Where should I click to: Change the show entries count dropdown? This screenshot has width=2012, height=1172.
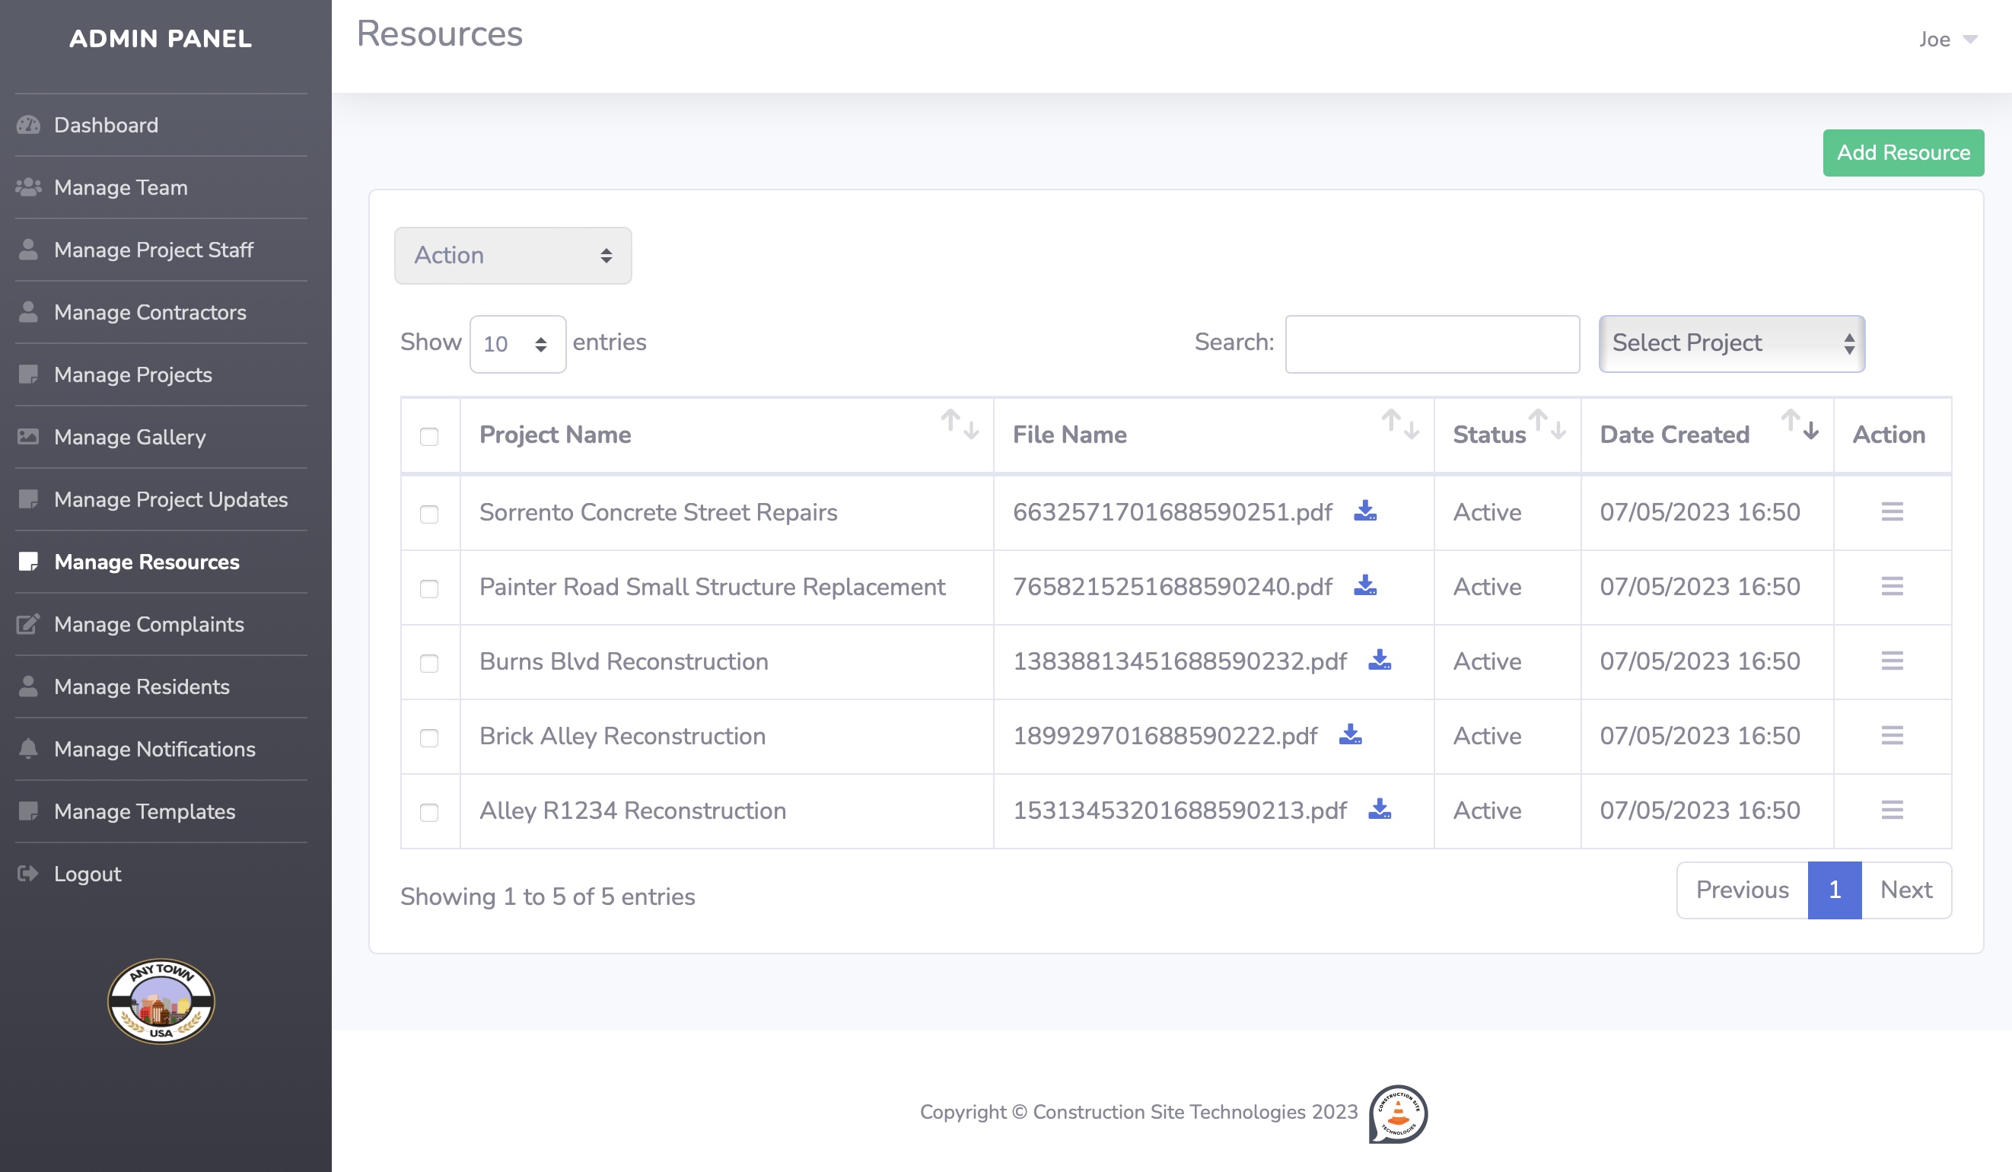click(517, 344)
